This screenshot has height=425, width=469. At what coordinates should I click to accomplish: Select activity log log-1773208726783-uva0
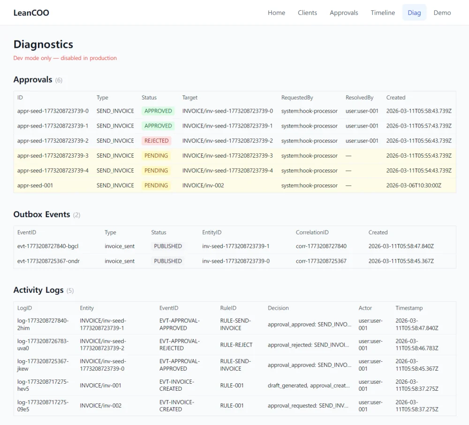[x=43, y=344]
